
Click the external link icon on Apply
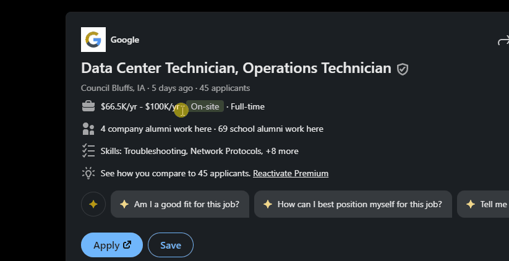pyautogui.click(x=127, y=245)
